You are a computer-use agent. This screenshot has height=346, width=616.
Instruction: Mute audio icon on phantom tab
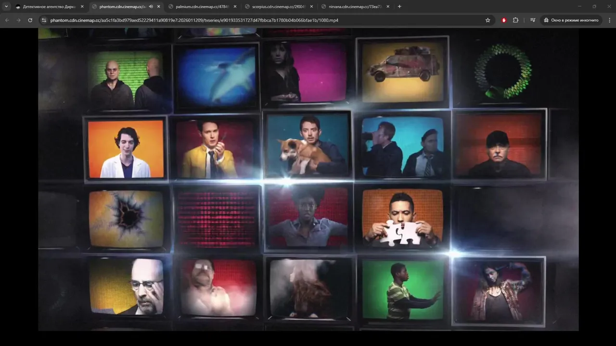pos(151,7)
